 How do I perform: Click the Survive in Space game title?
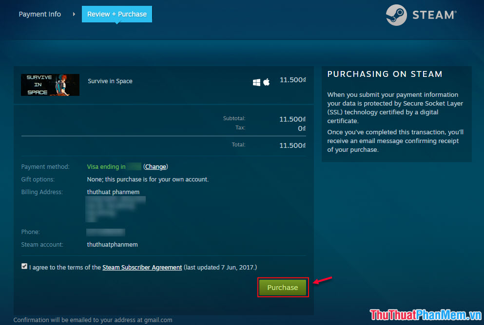click(x=110, y=81)
